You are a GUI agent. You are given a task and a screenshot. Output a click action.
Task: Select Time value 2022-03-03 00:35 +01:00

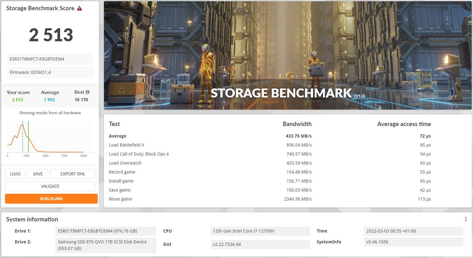[414, 231]
